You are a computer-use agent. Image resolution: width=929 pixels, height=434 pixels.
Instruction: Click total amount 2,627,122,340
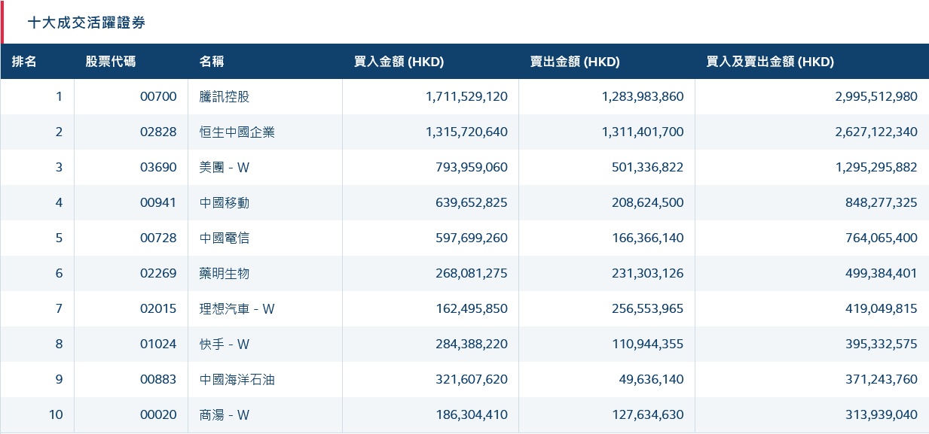[x=876, y=132]
